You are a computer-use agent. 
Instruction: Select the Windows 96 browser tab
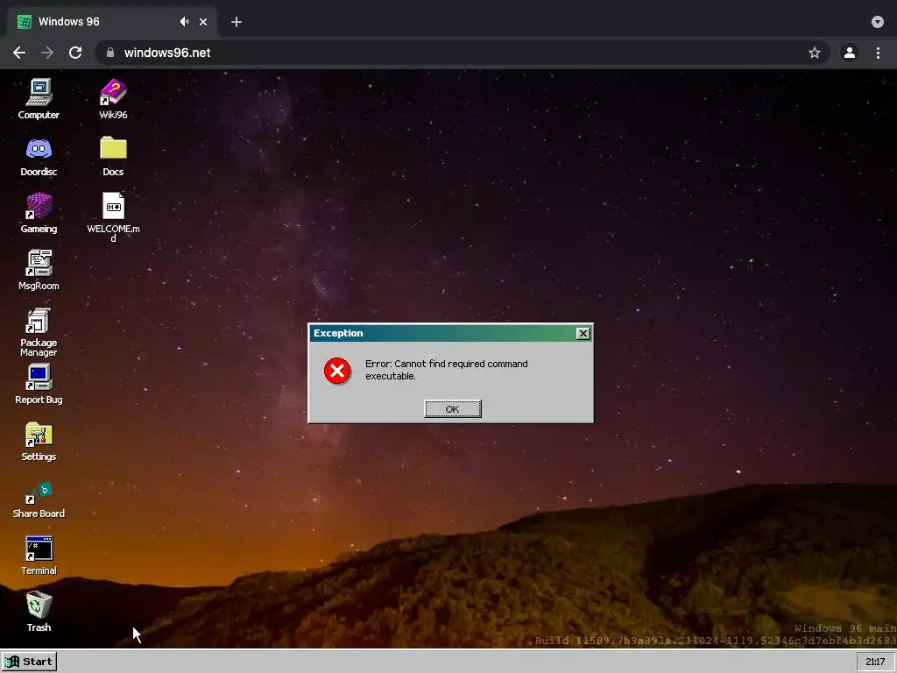pos(111,22)
